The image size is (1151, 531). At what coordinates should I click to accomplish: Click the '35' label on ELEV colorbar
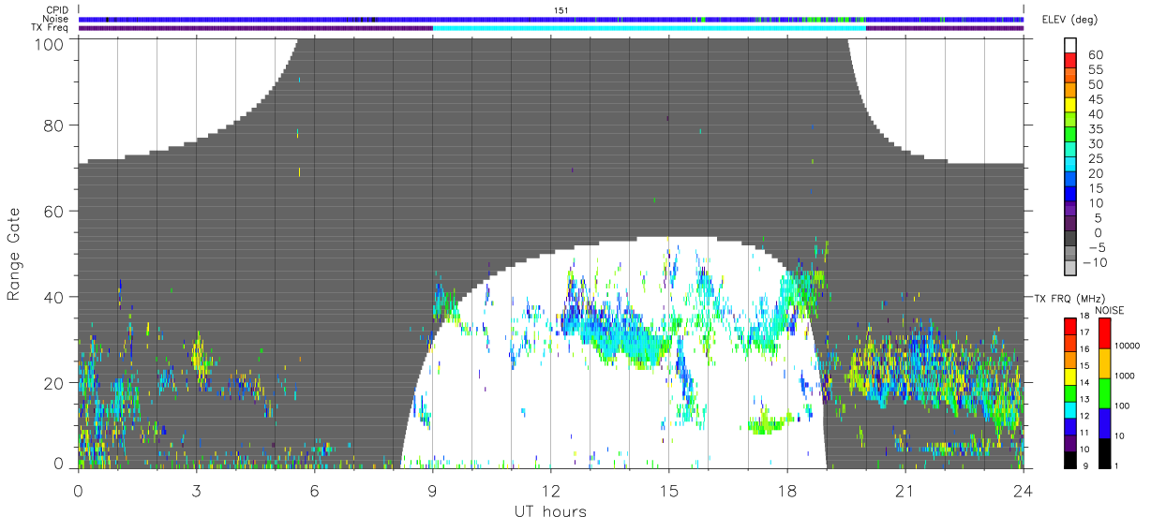[x=1095, y=129]
